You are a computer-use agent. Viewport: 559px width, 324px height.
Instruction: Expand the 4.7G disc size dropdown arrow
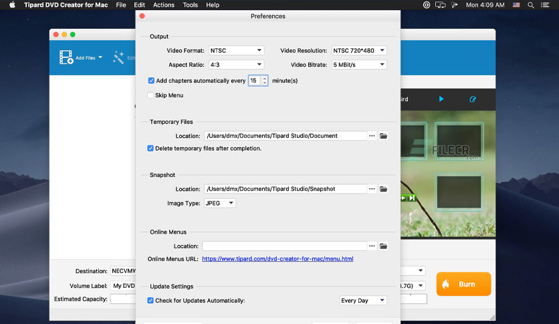[421, 285]
